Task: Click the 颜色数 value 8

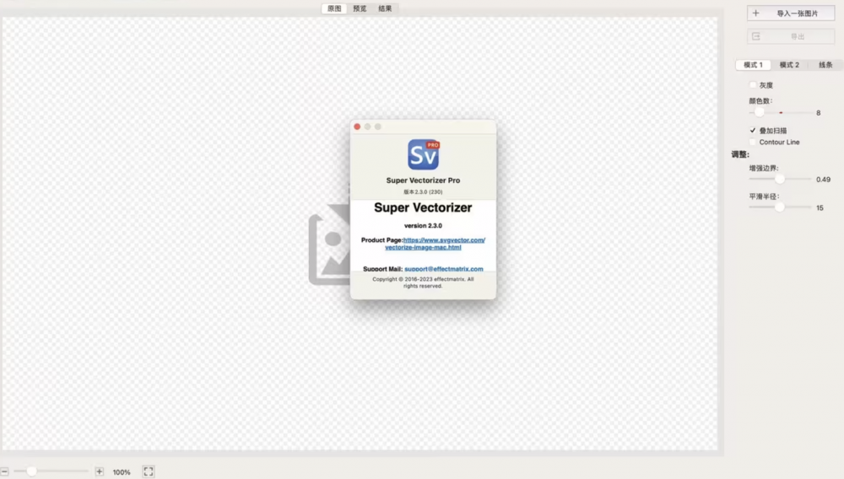Action: point(818,113)
